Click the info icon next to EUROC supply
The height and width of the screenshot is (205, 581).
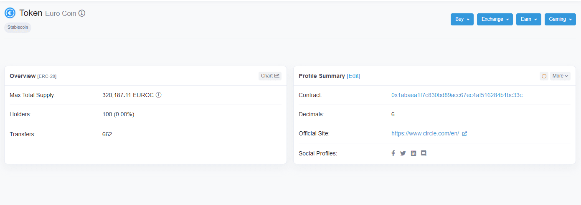coord(159,95)
